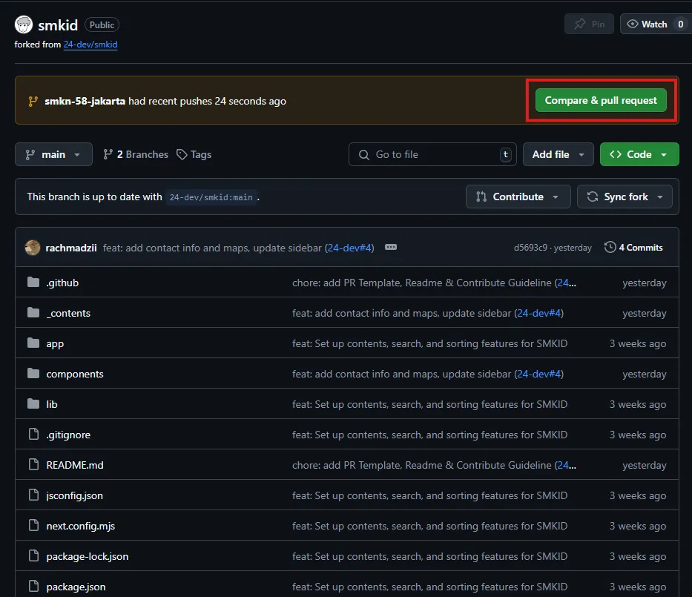Click the smkid repository owner avatar
This screenshot has height=597, width=692.
click(24, 24)
